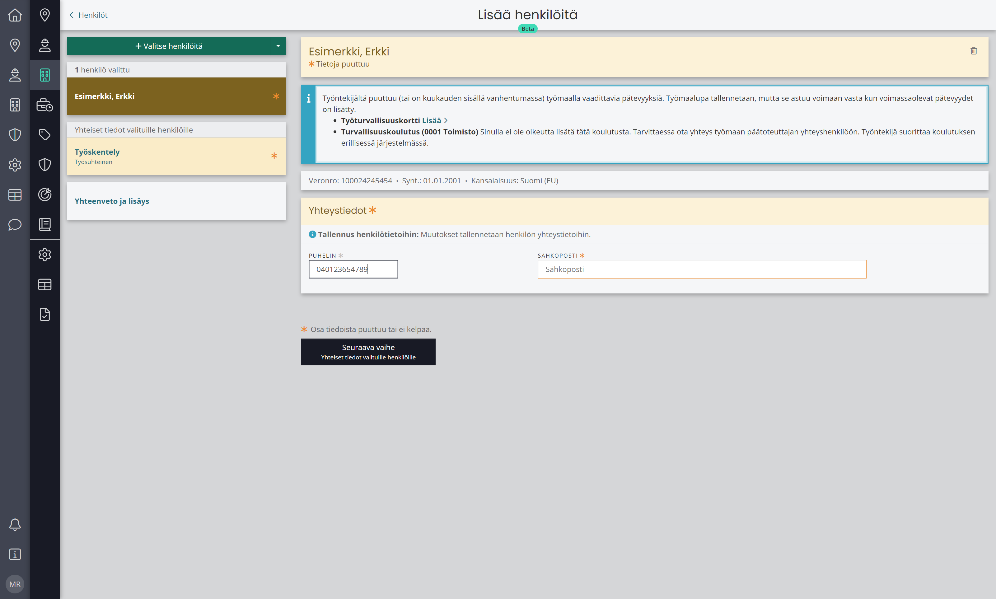Image resolution: width=996 pixels, height=599 pixels.
Task: Open the shield icon in the first sidebar column
Action: click(x=15, y=135)
